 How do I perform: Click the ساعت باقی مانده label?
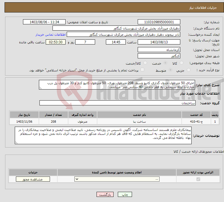click(32, 42)
